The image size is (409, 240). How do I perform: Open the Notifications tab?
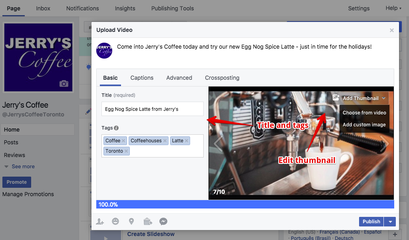[x=82, y=8]
